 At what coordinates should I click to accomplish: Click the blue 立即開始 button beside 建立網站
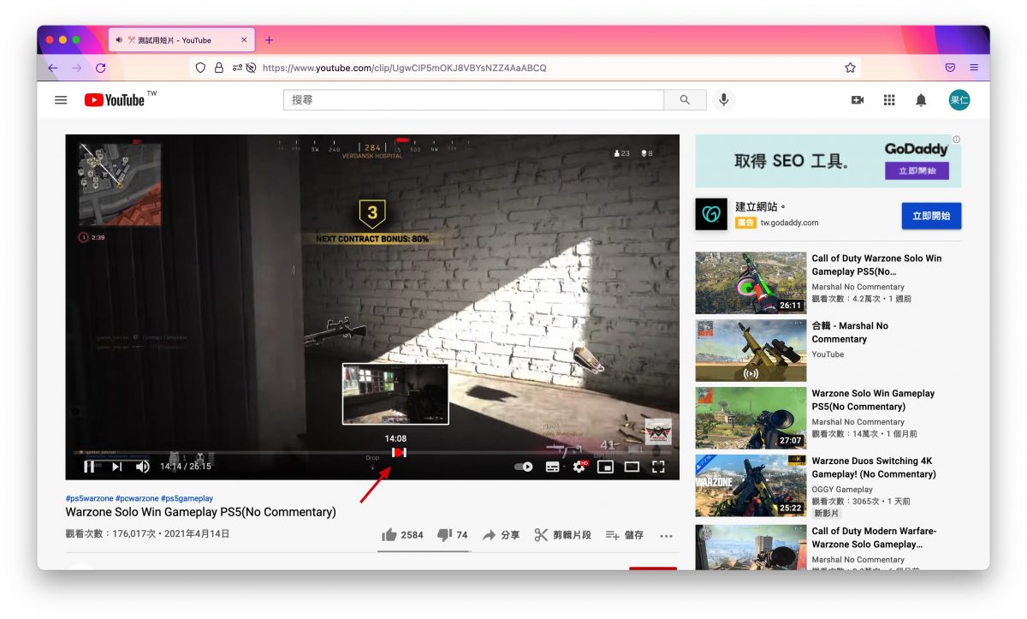tap(931, 216)
